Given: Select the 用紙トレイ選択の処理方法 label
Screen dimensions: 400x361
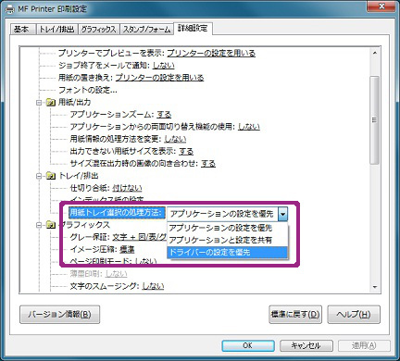Looking at the screenshot, I should click(x=116, y=213).
